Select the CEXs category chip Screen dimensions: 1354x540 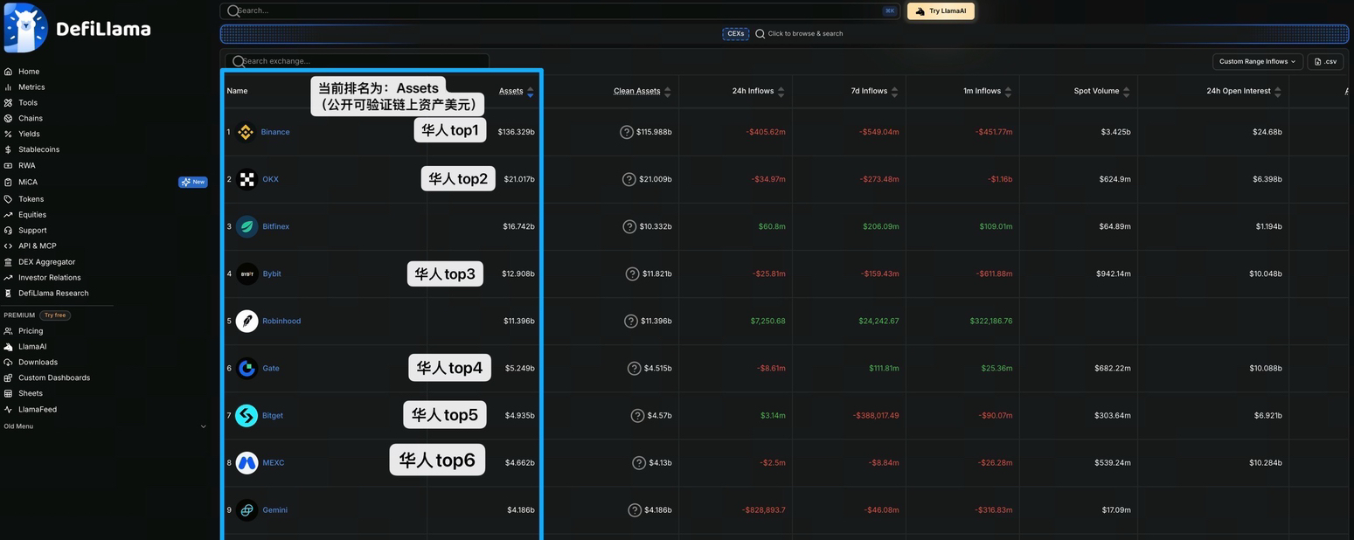[736, 34]
